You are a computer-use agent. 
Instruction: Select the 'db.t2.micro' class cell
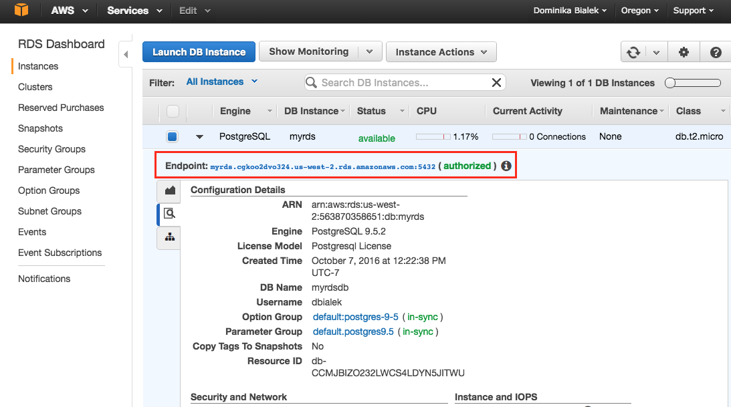click(700, 136)
